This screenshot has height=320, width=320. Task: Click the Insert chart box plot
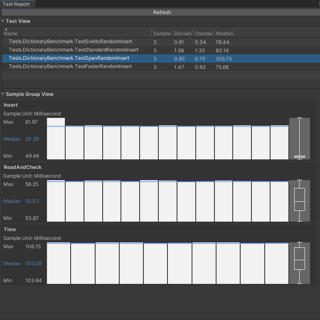click(300, 139)
